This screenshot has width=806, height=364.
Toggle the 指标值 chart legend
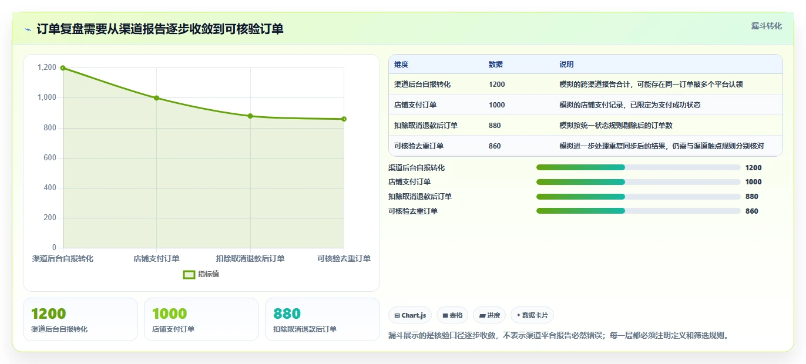(x=201, y=274)
